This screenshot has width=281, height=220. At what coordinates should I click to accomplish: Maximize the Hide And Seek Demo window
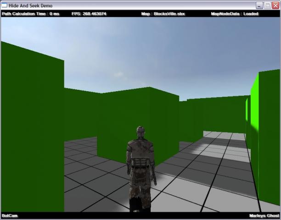point(267,5)
